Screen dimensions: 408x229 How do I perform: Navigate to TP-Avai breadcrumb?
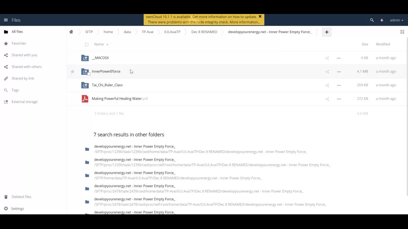(147, 32)
